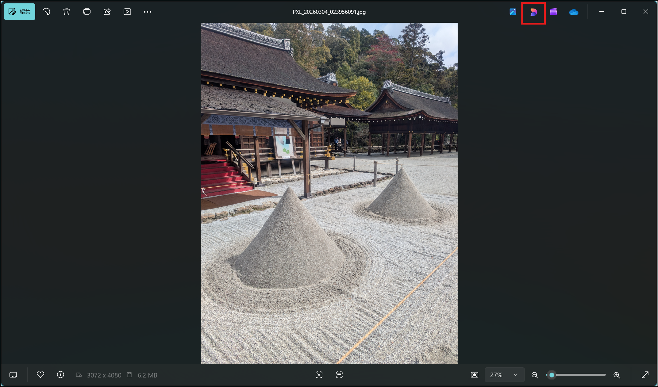
Task: Open the OneDrive cloud icon
Action: point(574,12)
